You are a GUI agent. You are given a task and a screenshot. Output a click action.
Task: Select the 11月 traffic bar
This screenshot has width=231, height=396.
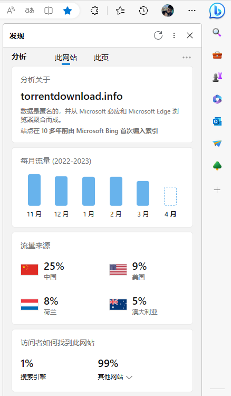(x=34, y=190)
